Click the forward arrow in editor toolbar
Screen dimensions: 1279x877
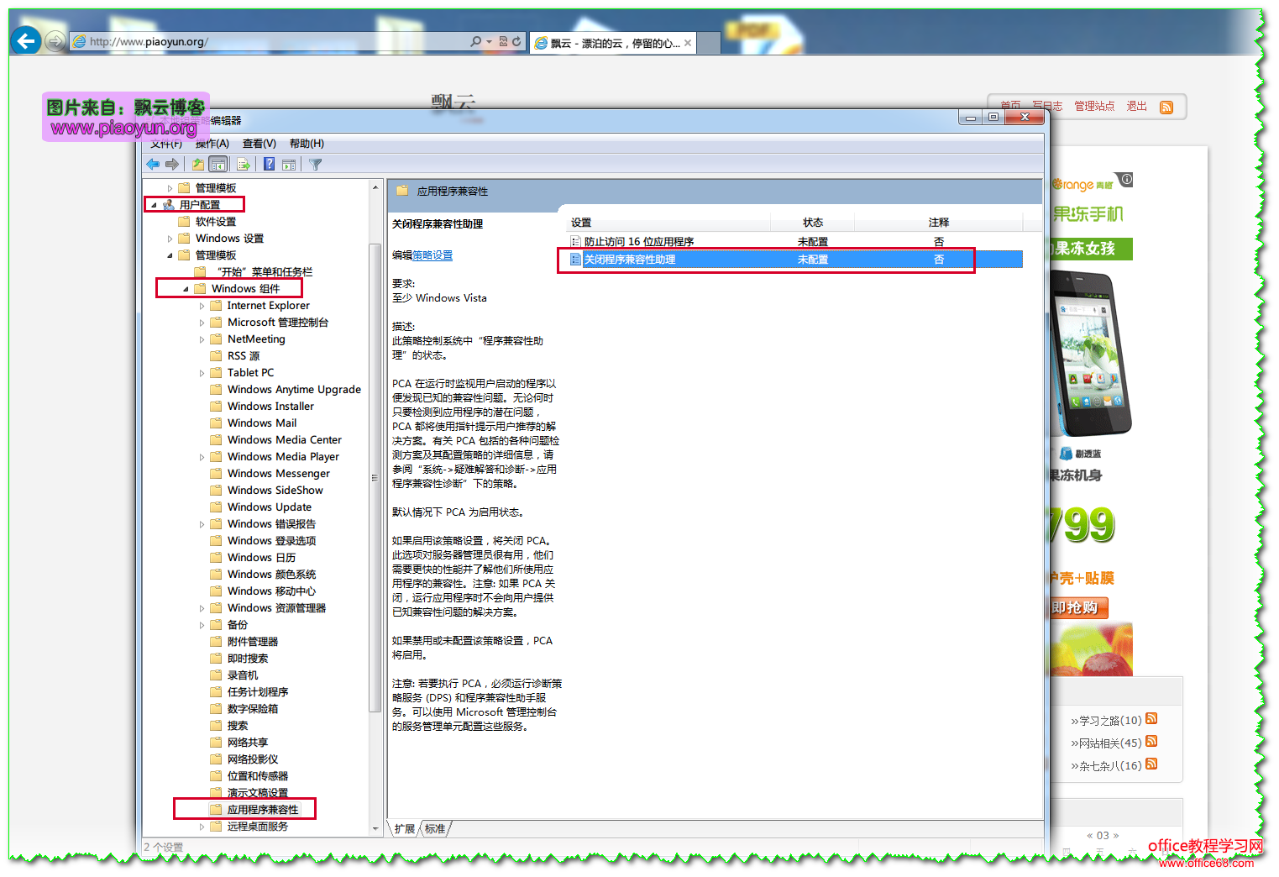tap(172, 165)
